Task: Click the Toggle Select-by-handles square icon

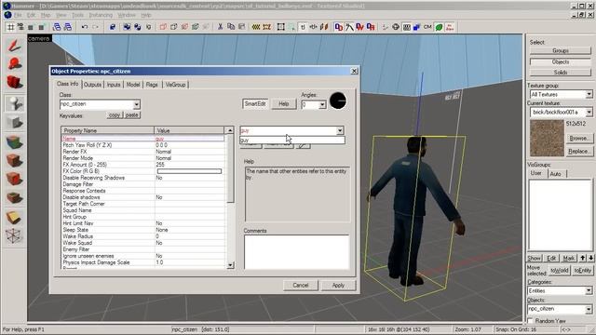Action: pyautogui.click(x=280, y=27)
